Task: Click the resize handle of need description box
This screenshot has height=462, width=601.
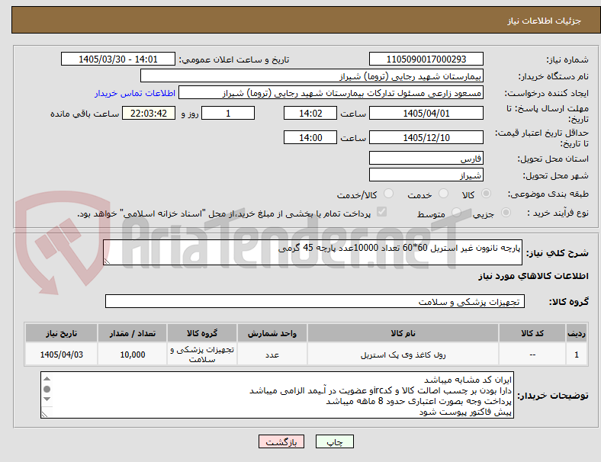Action: tap(107, 261)
